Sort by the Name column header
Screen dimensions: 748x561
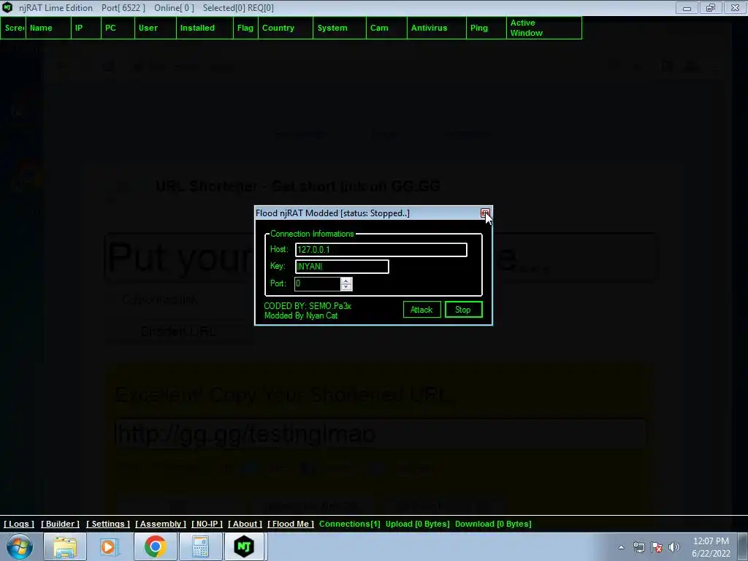click(x=48, y=28)
